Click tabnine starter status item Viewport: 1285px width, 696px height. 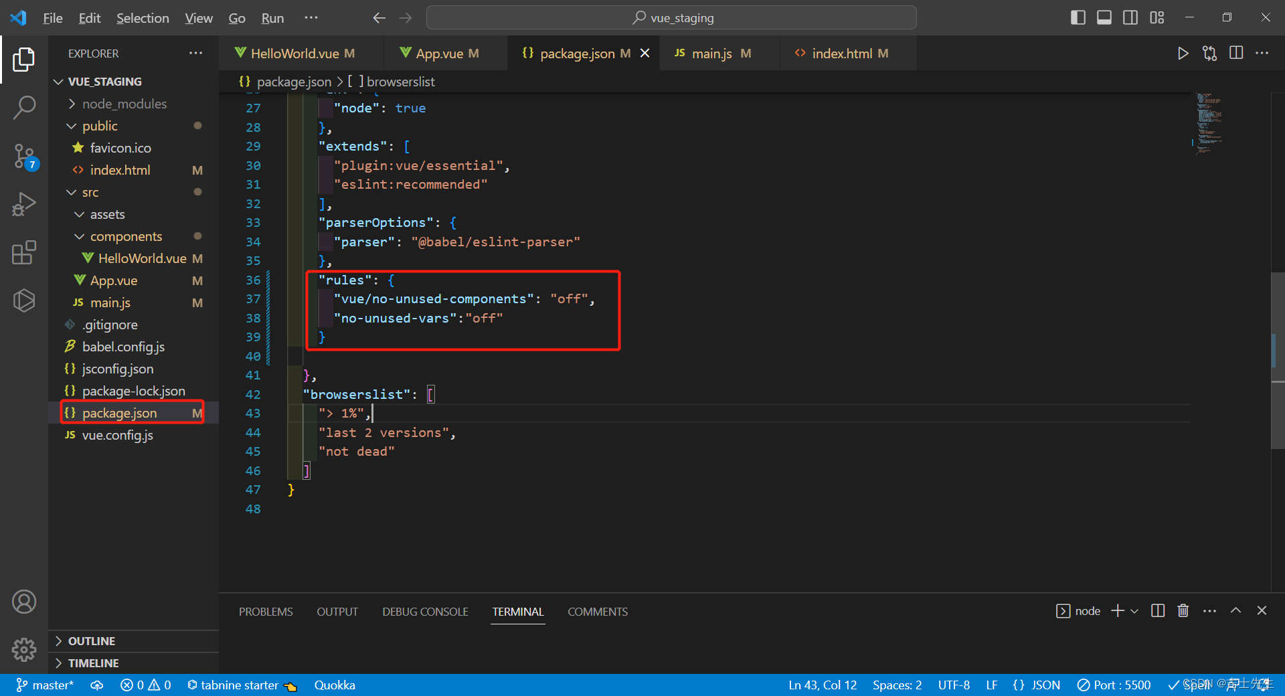point(242,685)
